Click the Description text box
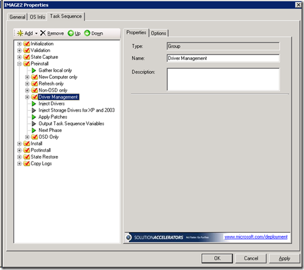The width and height of the screenshot is (304, 270). pos(223,79)
